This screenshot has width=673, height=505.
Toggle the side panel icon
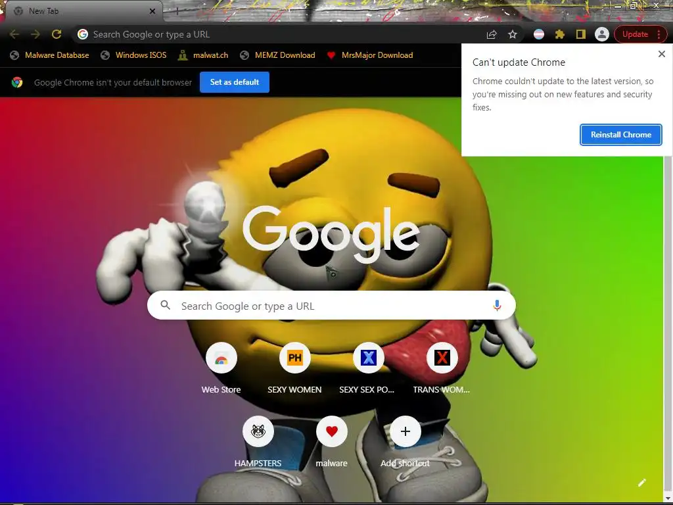point(581,34)
